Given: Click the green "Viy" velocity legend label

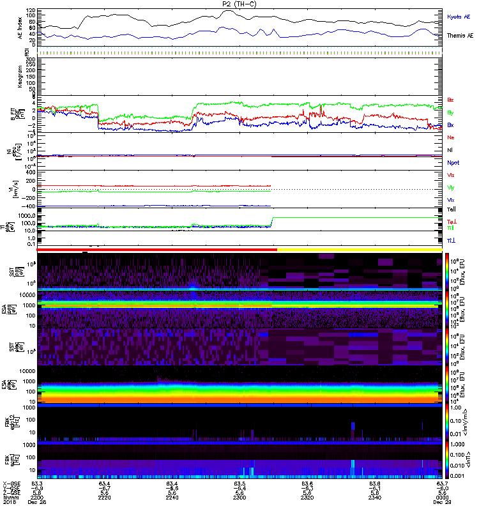Looking at the screenshot, I should point(450,188).
